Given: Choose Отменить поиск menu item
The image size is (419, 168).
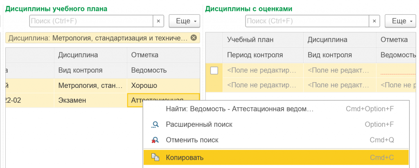Looking at the screenshot, I should click(x=192, y=140).
